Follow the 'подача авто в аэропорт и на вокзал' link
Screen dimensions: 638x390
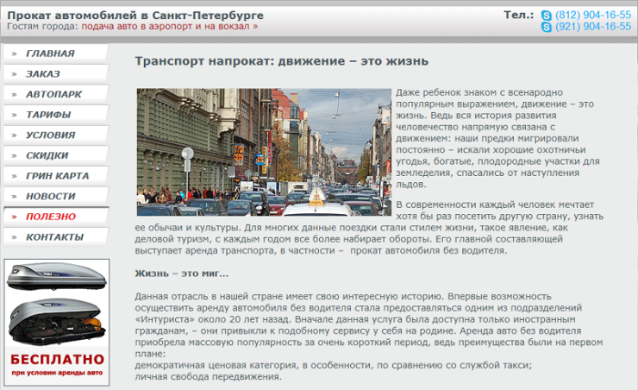(169, 27)
